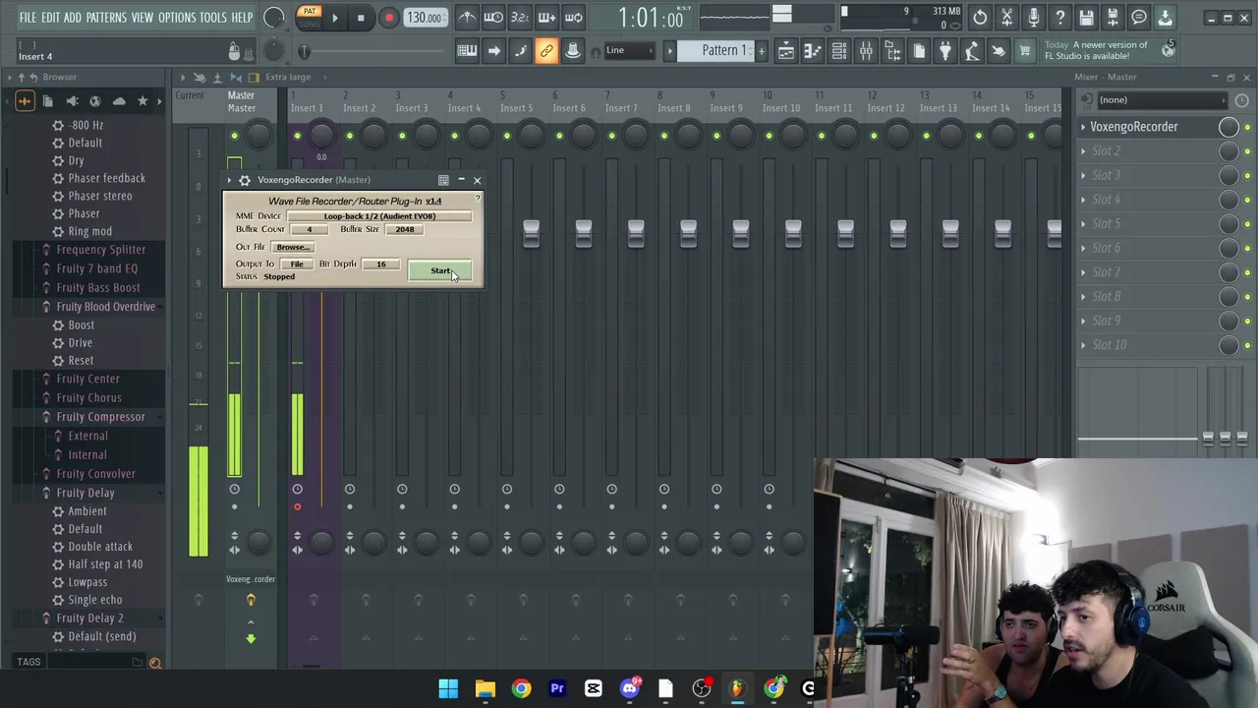The width and height of the screenshot is (1258, 708).
Task: Open the Line snap dropdown
Action: pos(629,51)
